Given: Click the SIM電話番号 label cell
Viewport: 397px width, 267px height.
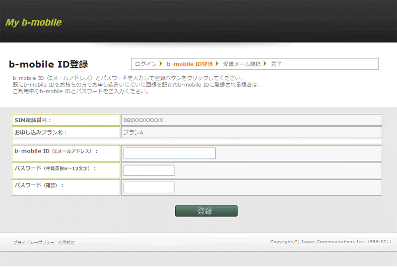Looking at the screenshot, I should pyautogui.click(x=66, y=120).
